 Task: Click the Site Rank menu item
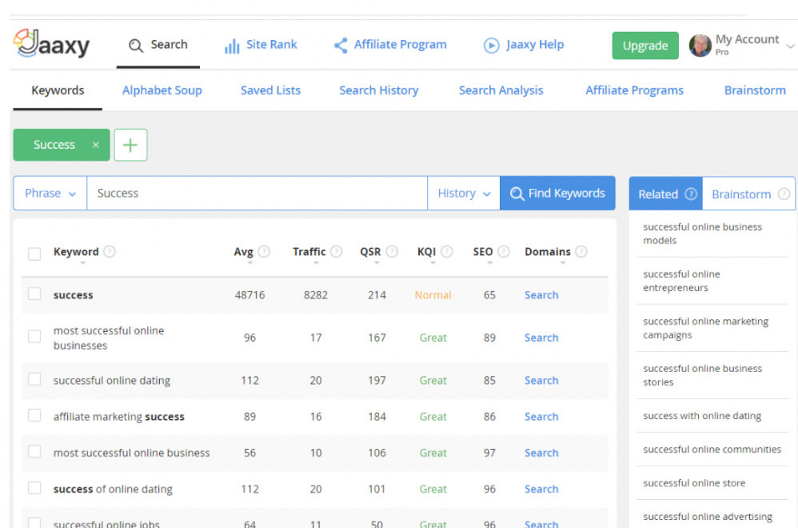coord(261,46)
